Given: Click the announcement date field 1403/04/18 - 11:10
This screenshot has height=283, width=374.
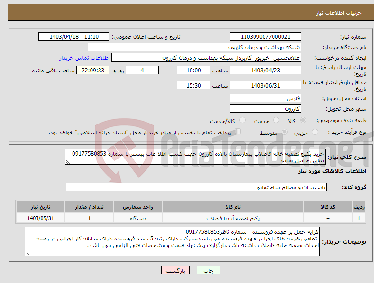Looking at the screenshot, I should [74, 37].
